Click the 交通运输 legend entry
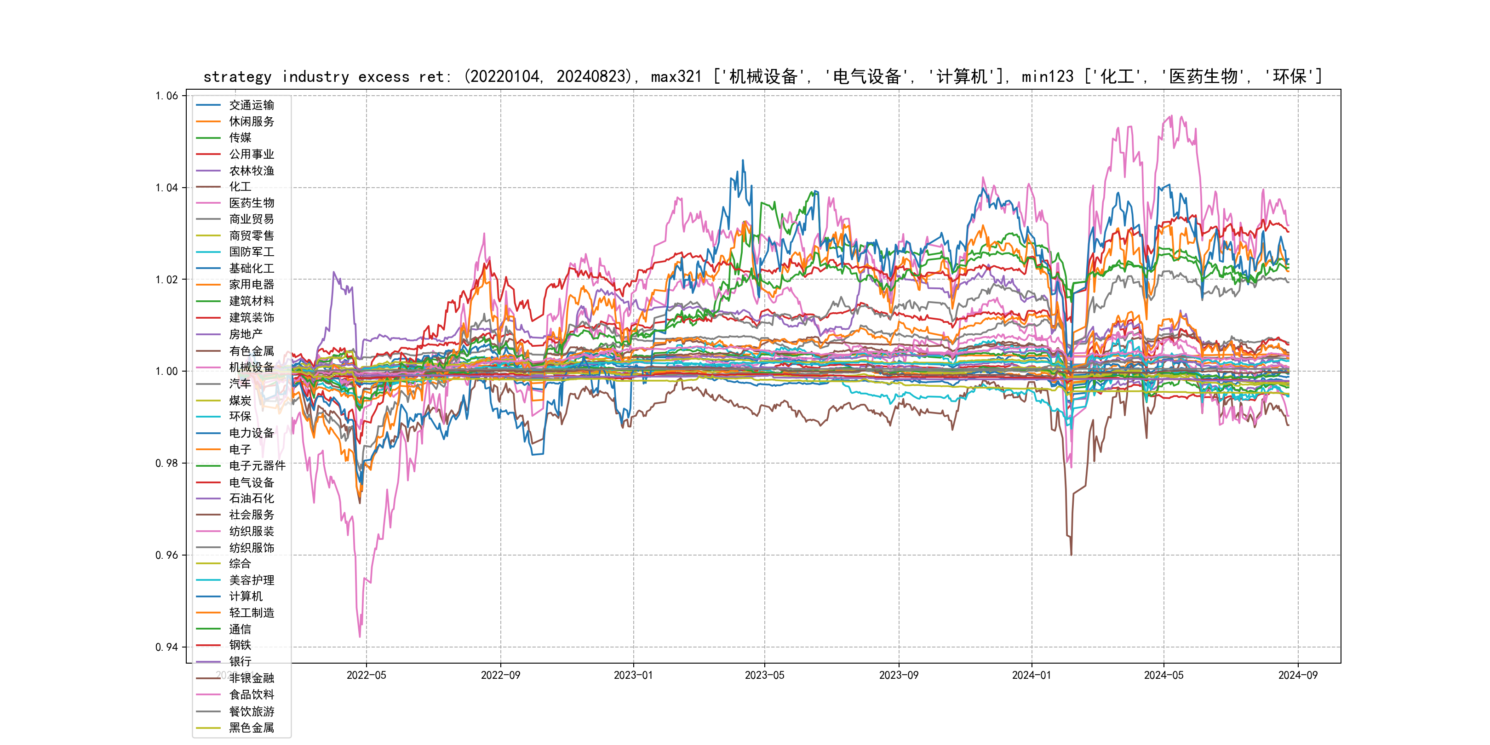1490x745 pixels. (251, 105)
